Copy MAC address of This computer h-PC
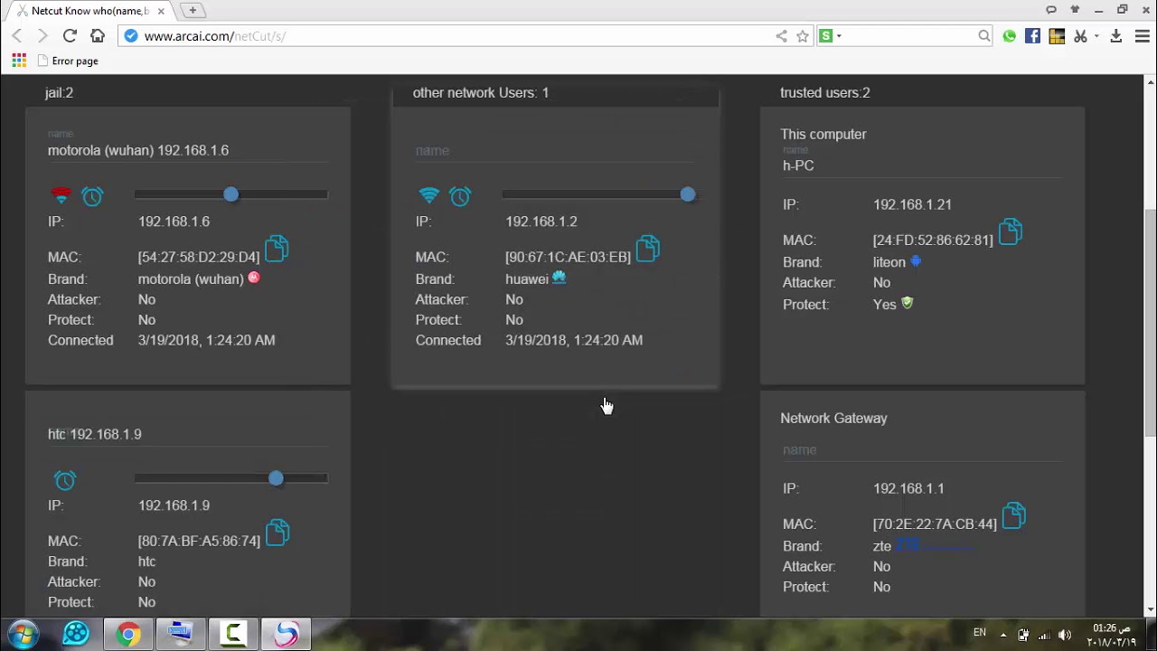 (1010, 231)
